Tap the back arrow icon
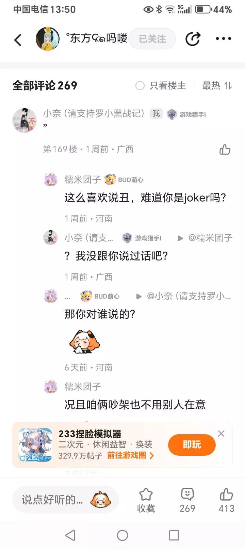245x549 pixels. (x=18, y=40)
